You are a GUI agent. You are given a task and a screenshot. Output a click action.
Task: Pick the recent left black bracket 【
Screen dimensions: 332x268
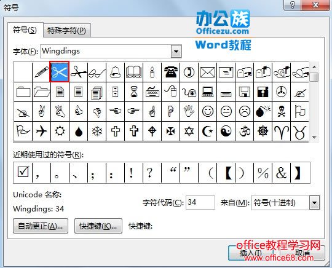(x=226, y=173)
